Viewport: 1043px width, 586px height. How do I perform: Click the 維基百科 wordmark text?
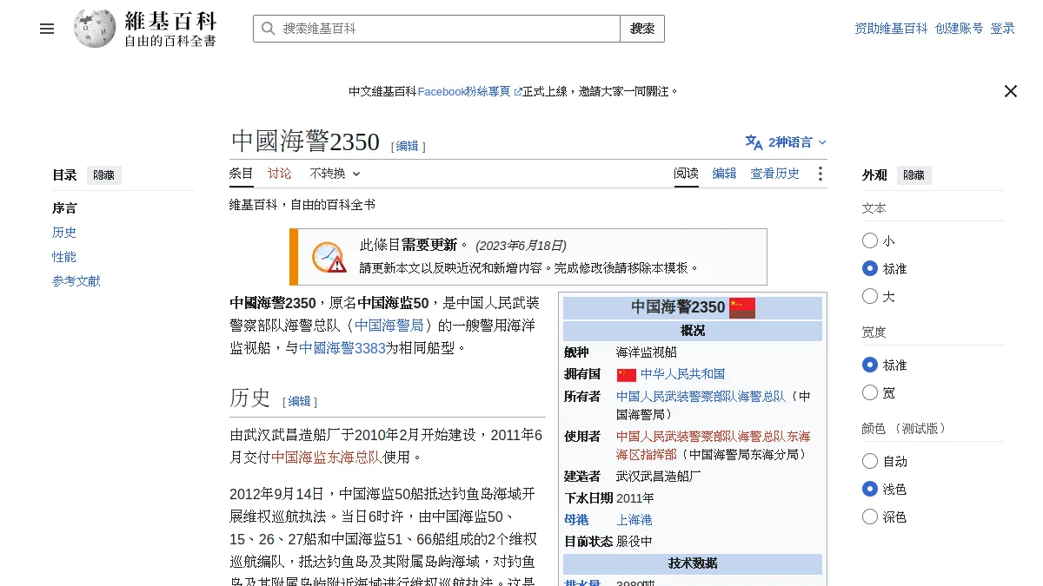[170, 20]
